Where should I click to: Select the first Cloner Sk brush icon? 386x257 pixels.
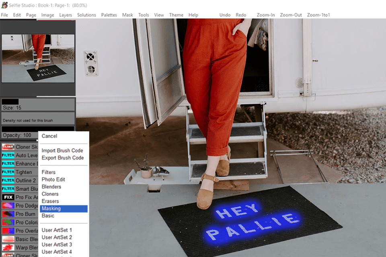8,147
